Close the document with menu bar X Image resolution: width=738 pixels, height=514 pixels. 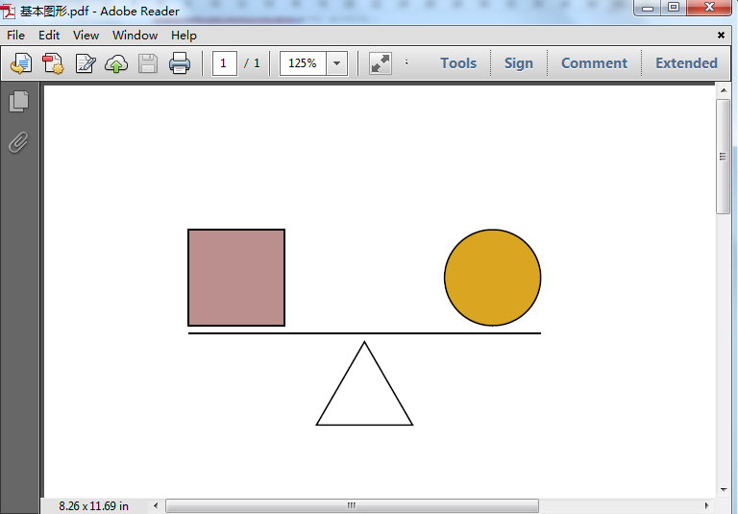[x=721, y=36]
